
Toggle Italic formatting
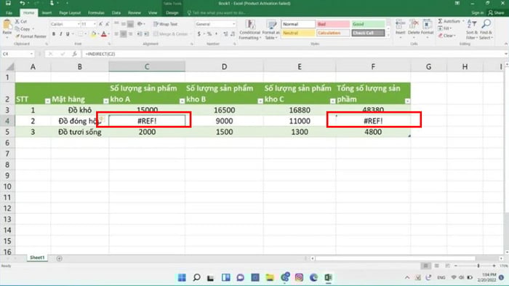60,33
